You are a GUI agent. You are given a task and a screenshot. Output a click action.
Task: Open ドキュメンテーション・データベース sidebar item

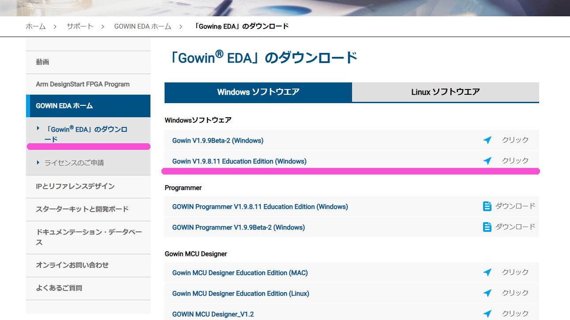(x=88, y=237)
